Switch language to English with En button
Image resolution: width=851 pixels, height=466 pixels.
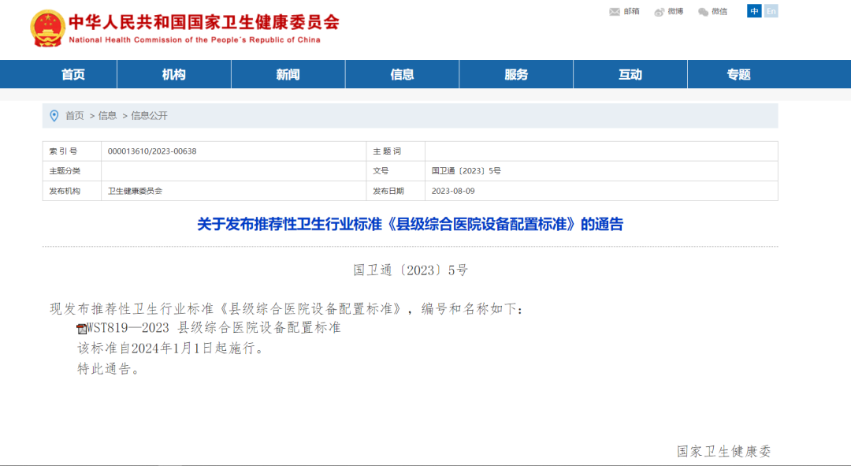tap(771, 11)
